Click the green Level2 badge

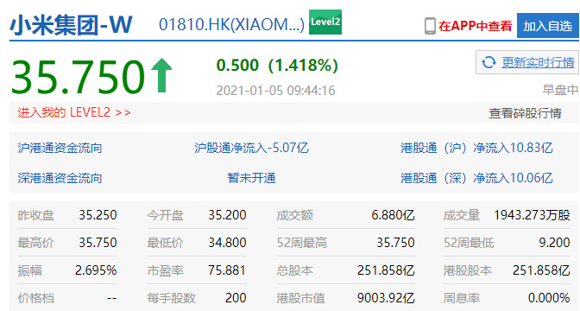tap(325, 22)
